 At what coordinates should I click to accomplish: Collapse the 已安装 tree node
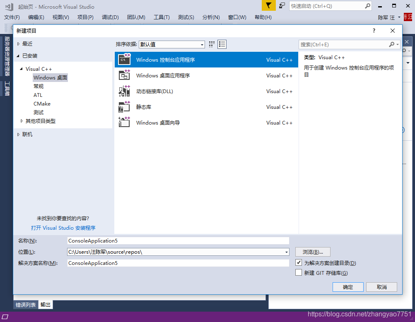click(x=18, y=56)
